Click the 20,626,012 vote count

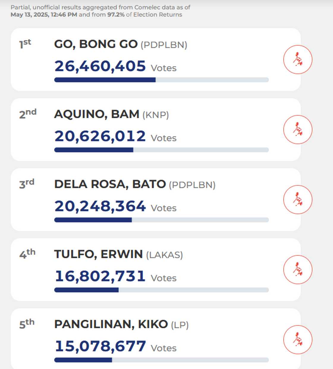[x=100, y=136]
